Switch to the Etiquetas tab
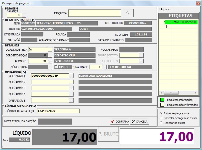 coord(165,9)
